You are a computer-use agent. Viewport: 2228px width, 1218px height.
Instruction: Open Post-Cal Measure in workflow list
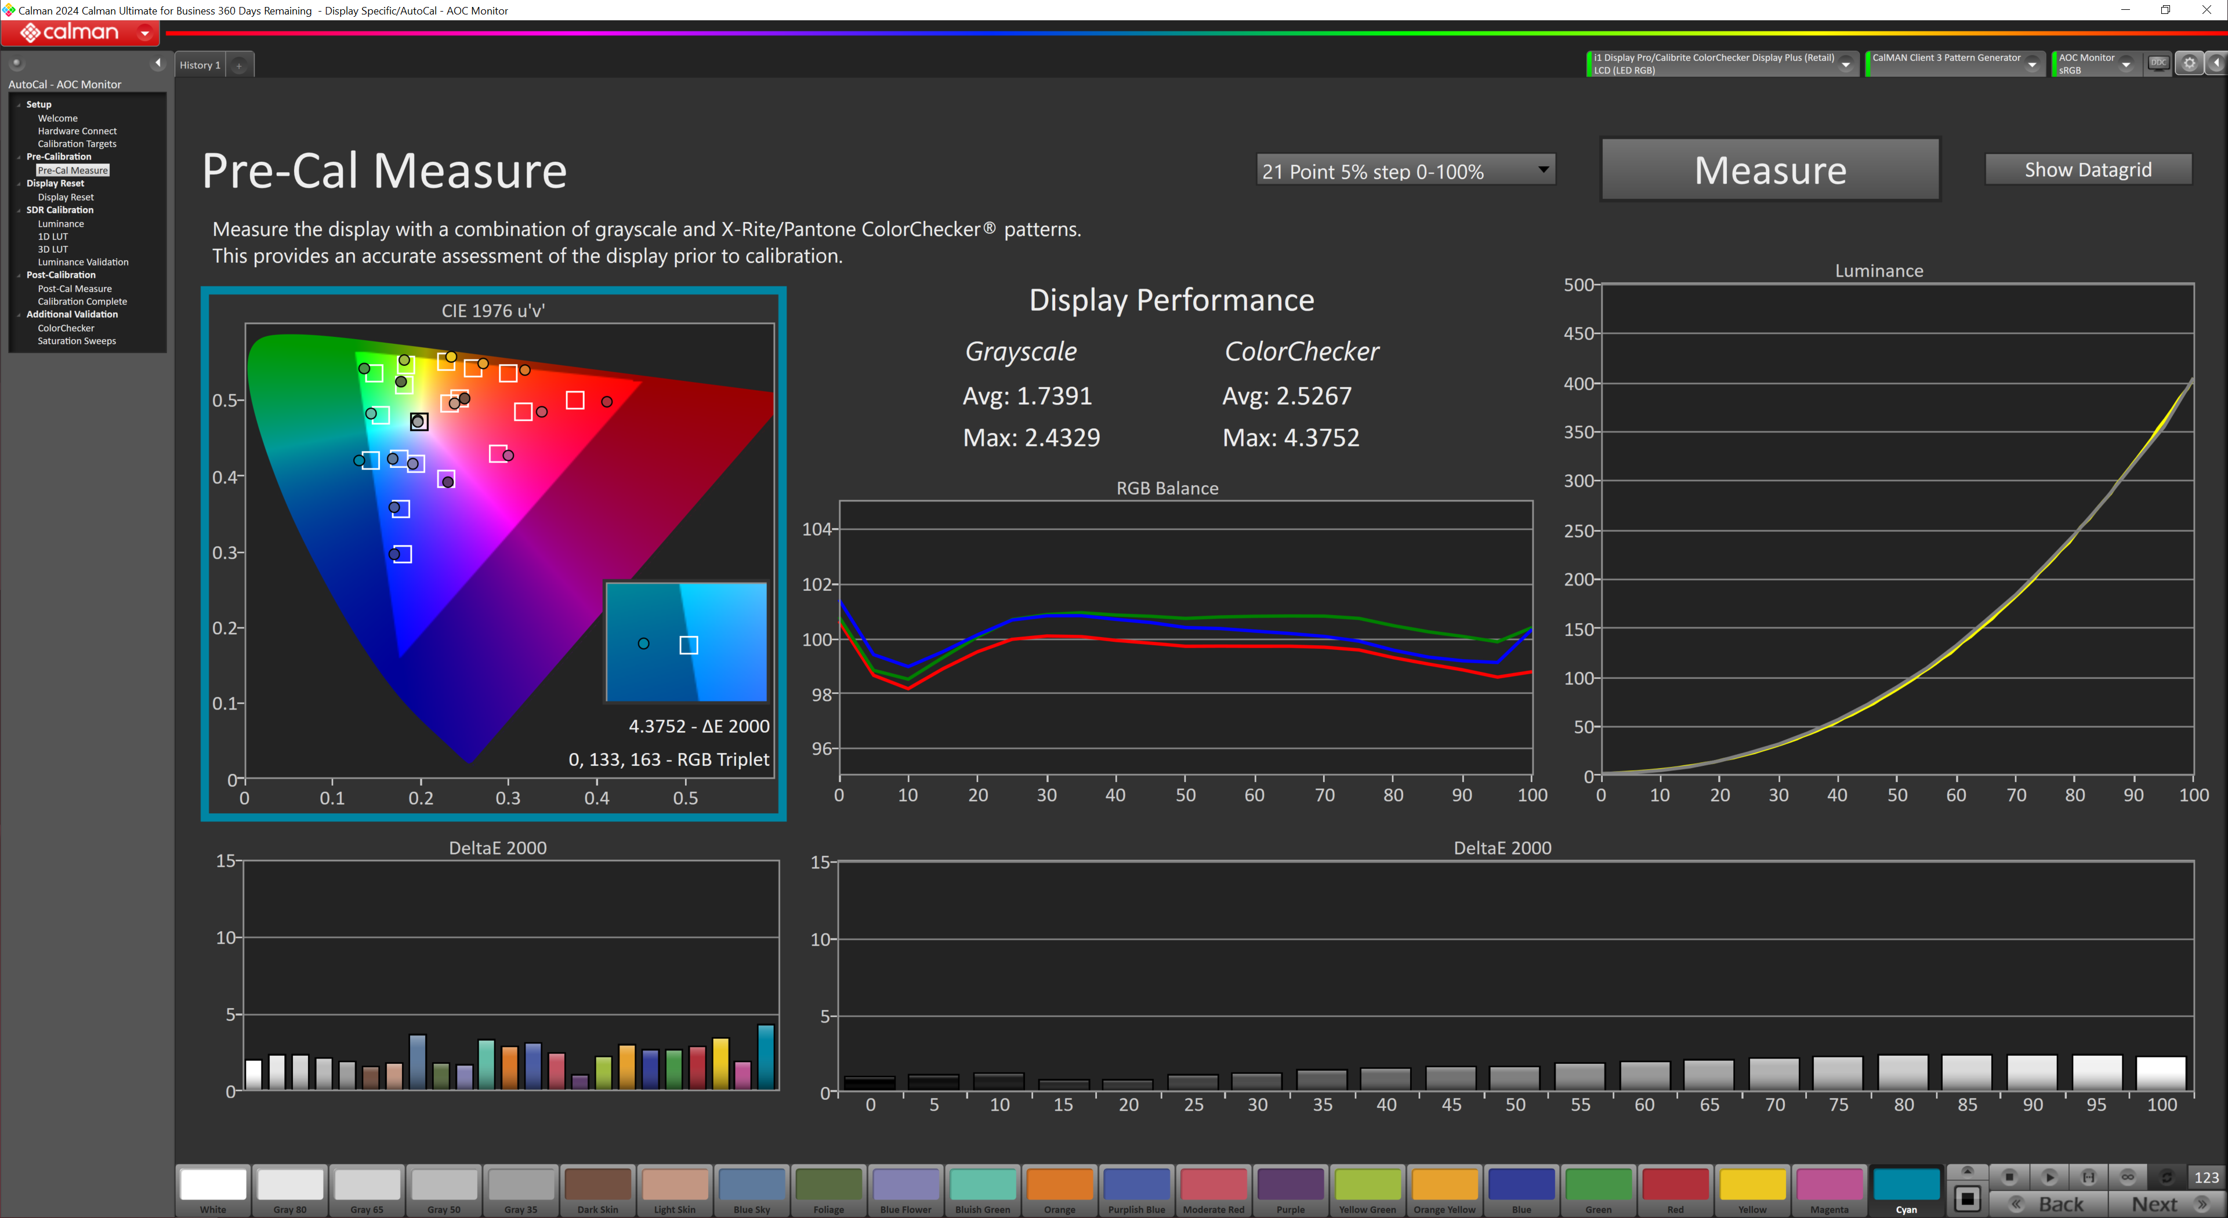[x=74, y=289]
